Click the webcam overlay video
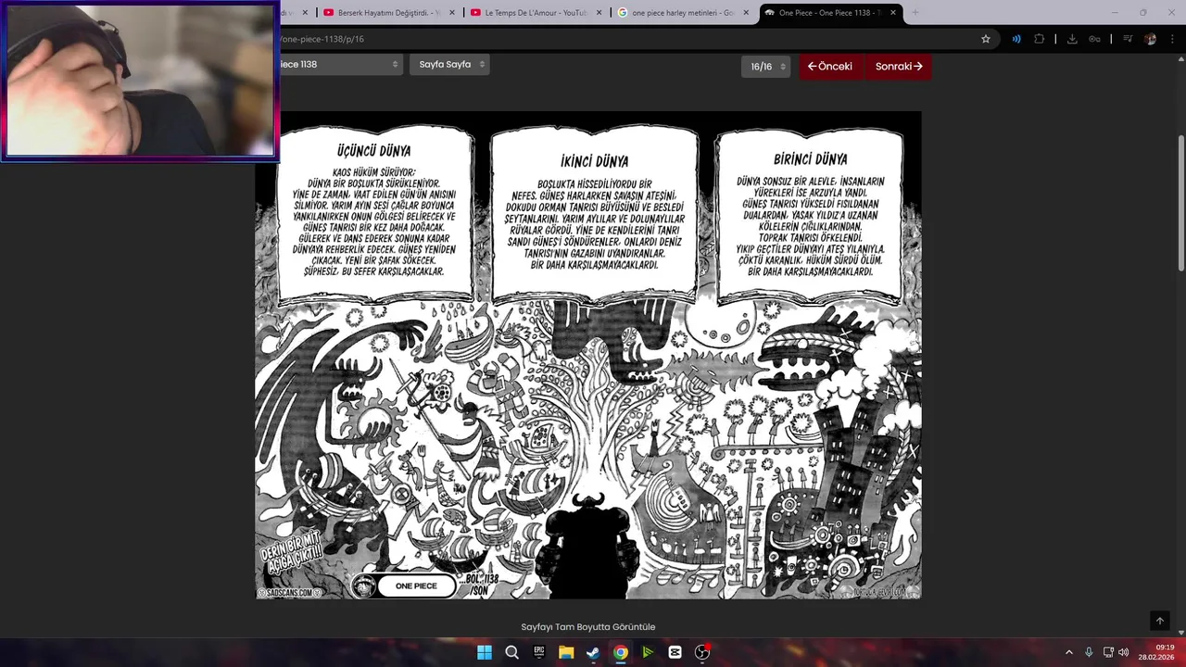The height and width of the screenshot is (667, 1186). [x=140, y=81]
